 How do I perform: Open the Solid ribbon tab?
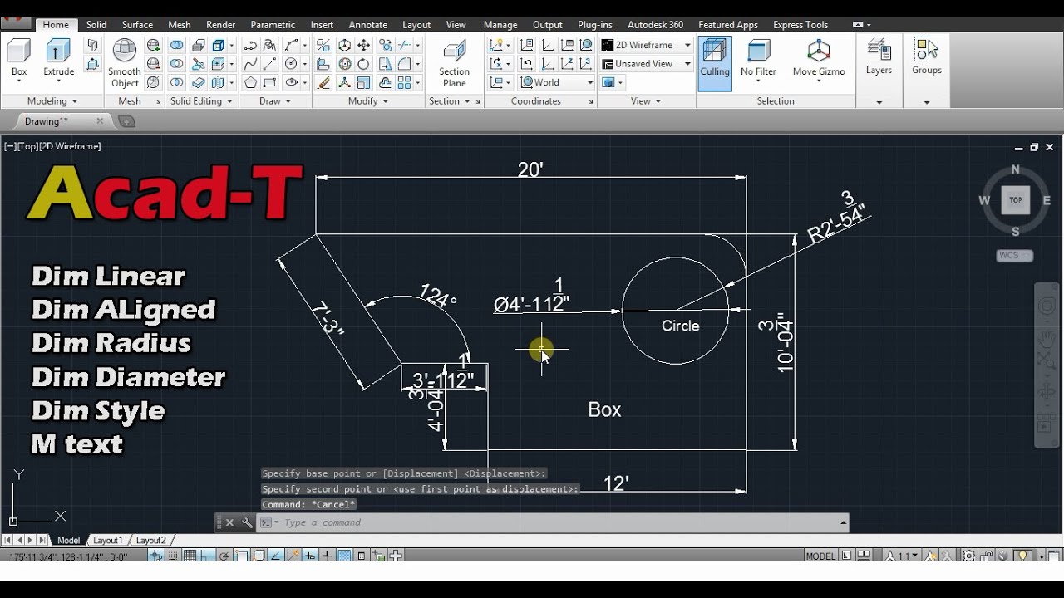click(96, 25)
